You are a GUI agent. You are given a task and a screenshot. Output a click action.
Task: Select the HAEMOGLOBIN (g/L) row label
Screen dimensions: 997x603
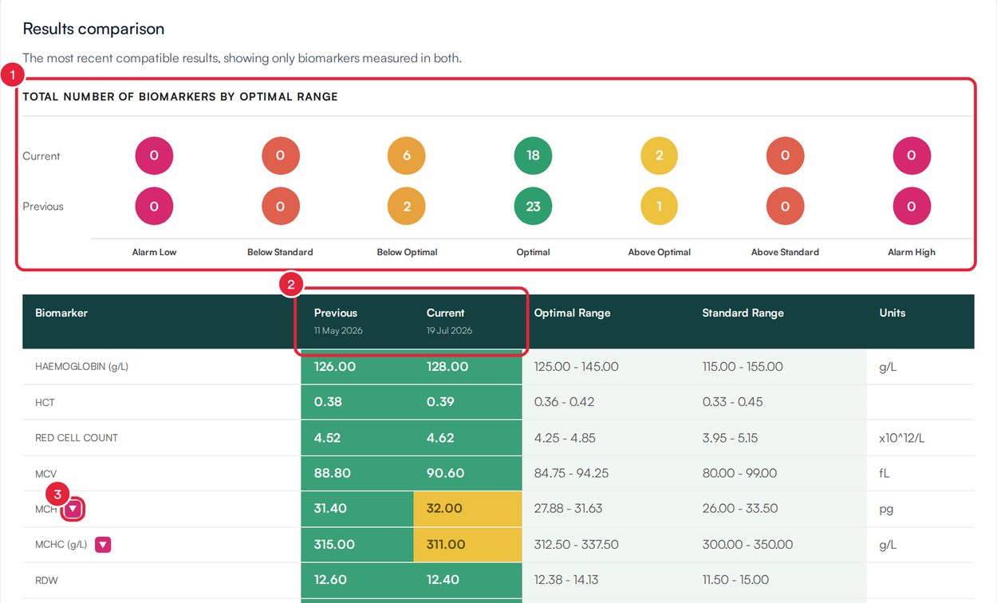pos(81,367)
